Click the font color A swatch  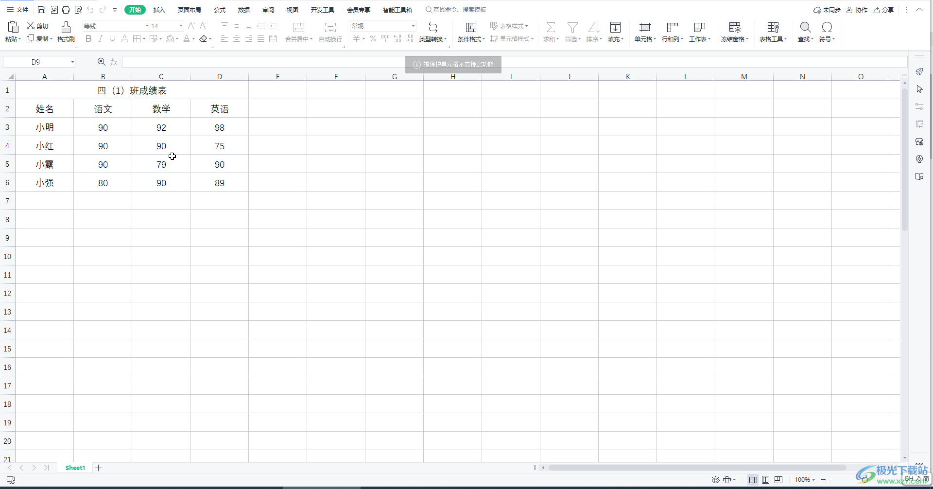pyautogui.click(x=187, y=39)
